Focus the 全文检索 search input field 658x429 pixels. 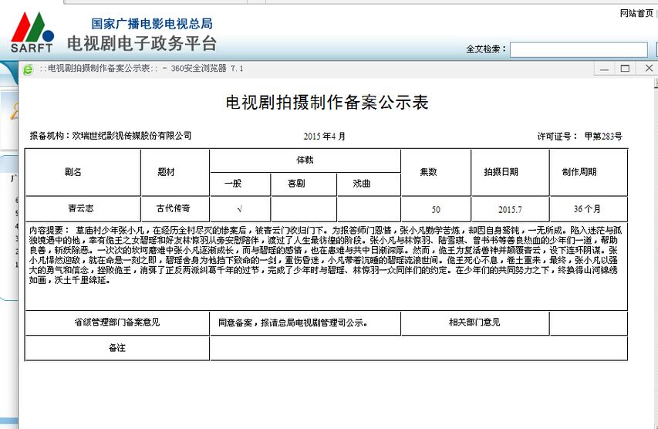579,49
